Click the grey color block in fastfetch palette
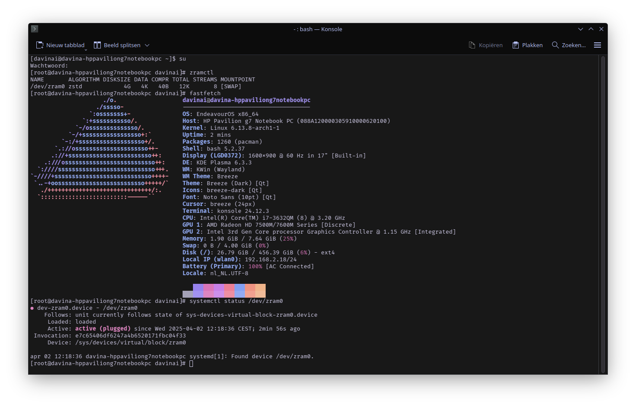The width and height of the screenshot is (636, 408). tap(188, 294)
